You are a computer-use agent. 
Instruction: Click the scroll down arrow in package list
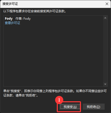click(x=105, y=84)
